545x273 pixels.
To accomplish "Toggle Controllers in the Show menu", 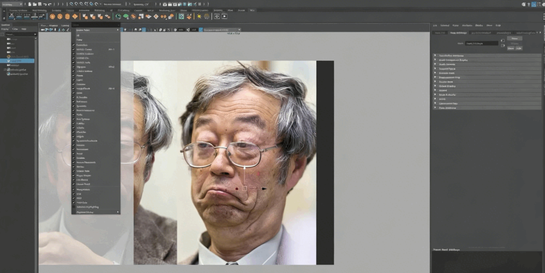I will click(x=95, y=45).
